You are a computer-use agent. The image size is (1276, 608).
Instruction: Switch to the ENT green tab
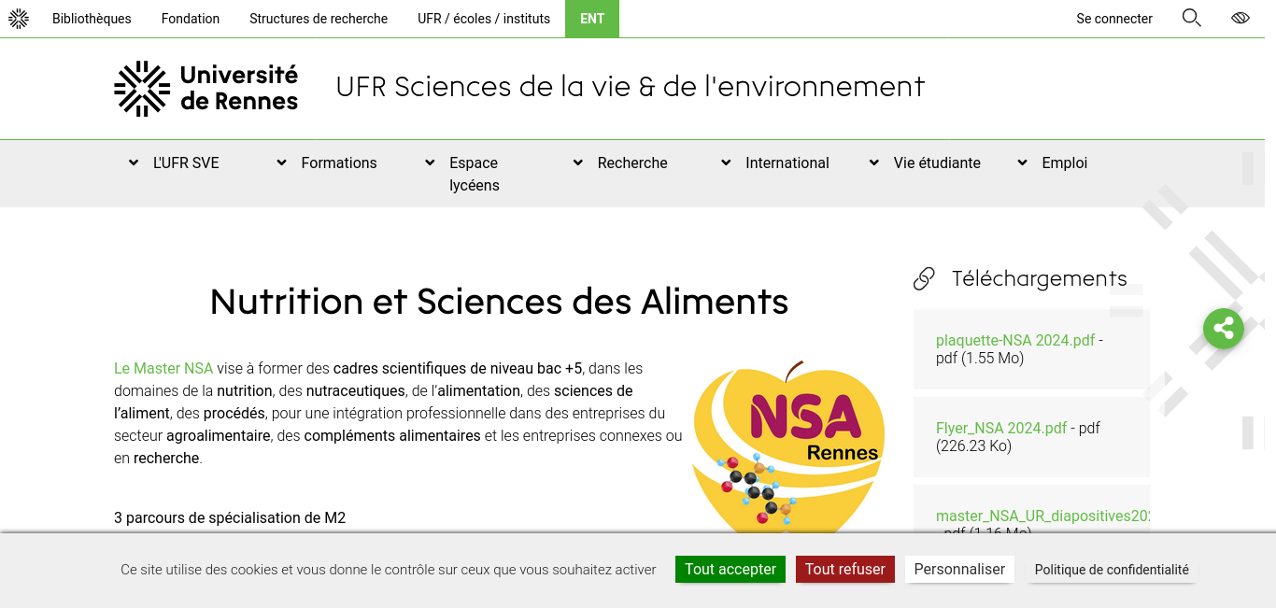[x=592, y=19]
